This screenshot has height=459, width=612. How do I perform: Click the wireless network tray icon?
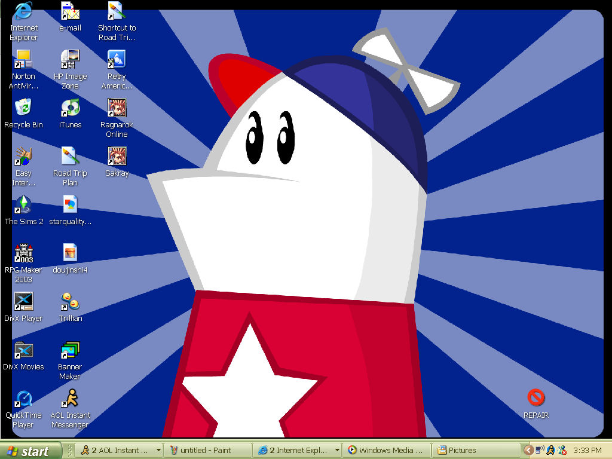click(x=540, y=450)
